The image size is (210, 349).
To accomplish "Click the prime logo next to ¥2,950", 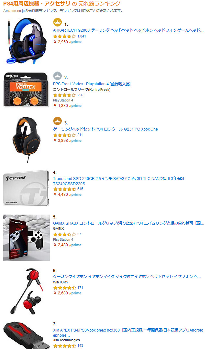I will click(x=75, y=42).
